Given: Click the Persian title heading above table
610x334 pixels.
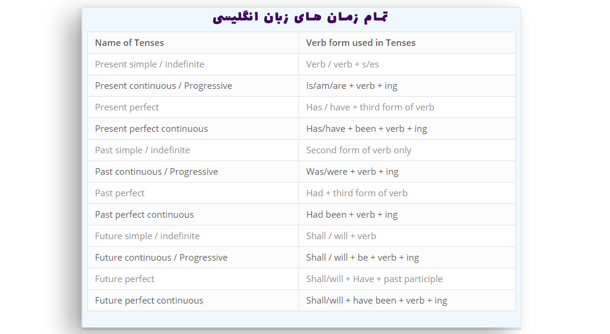Looking at the screenshot, I should [300, 17].
